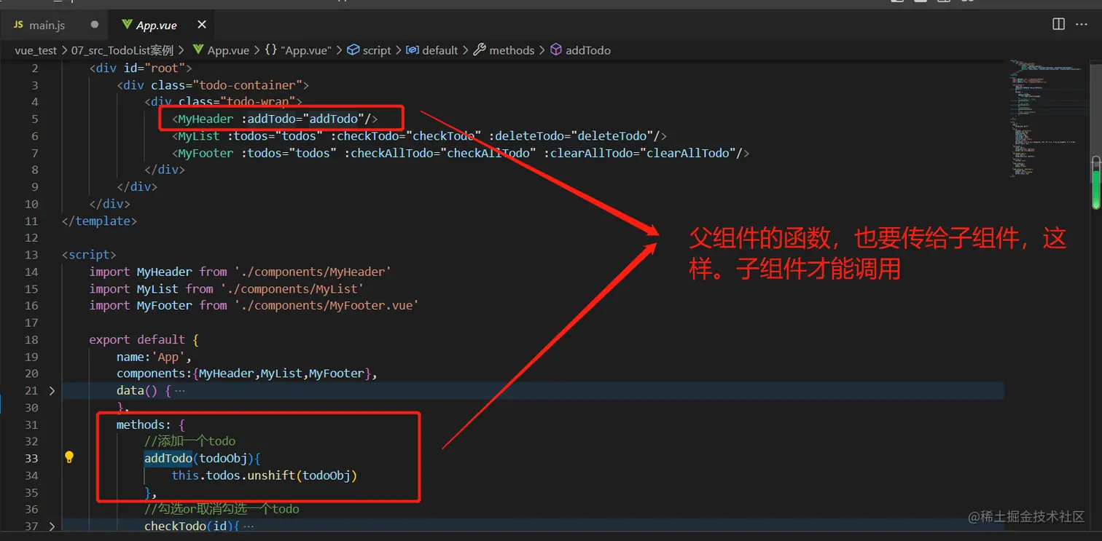Image resolution: width=1102 pixels, height=541 pixels.
Task: Click the :deleteTodo attribute text
Action: click(x=526, y=135)
